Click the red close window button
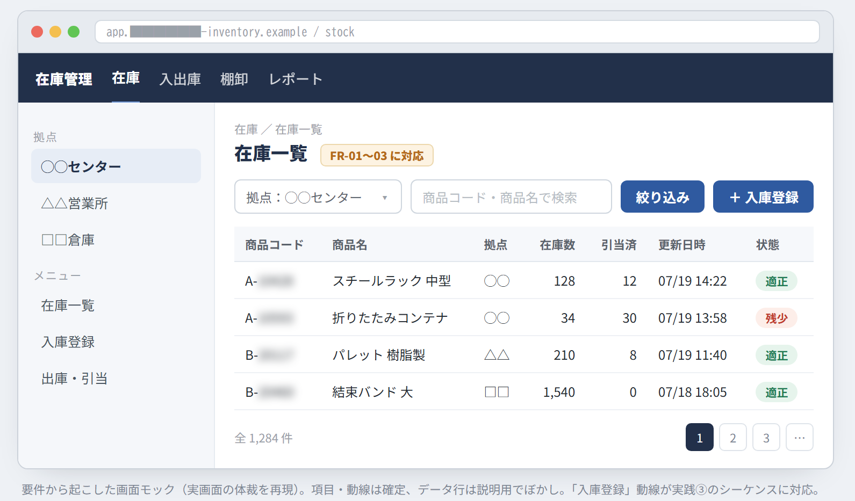The width and height of the screenshot is (855, 501). [37, 32]
